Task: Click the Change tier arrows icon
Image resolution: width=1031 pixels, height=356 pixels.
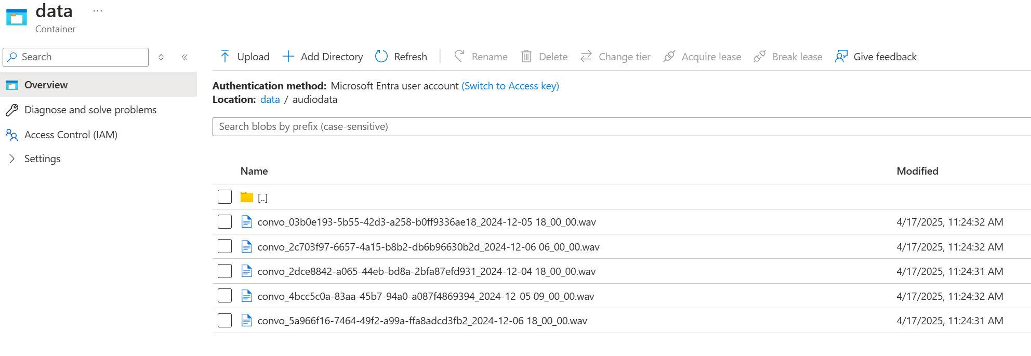Action: click(586, 57)
